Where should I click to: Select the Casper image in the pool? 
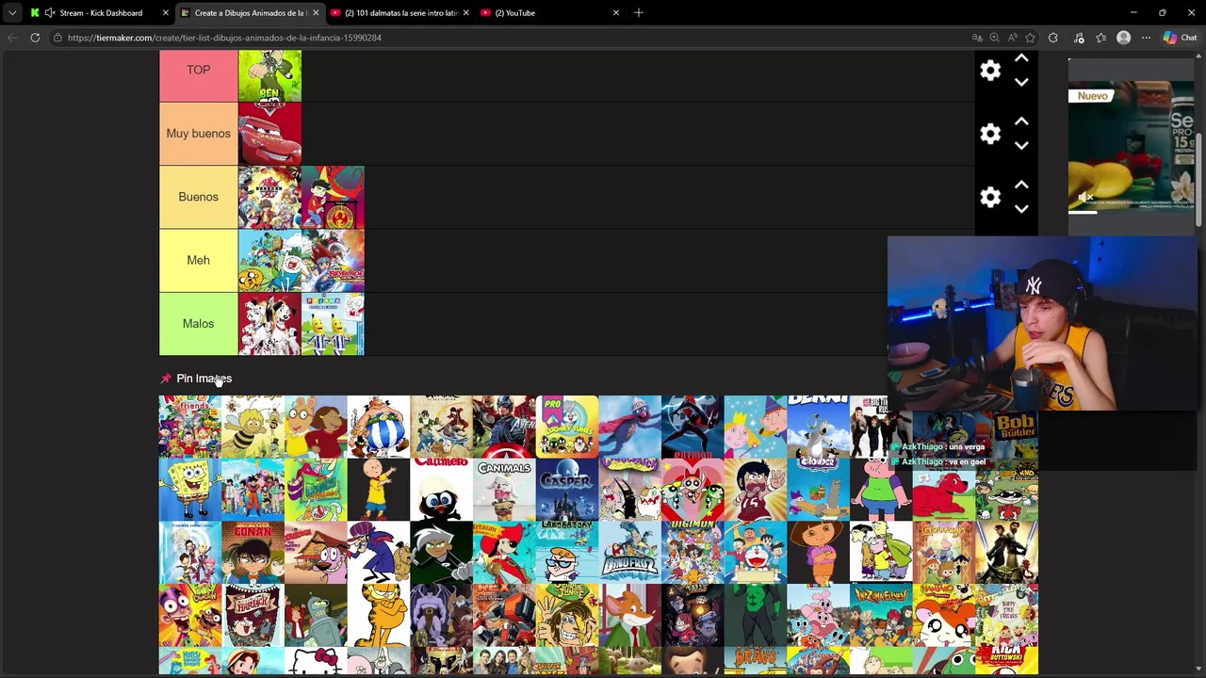(566, 489)
